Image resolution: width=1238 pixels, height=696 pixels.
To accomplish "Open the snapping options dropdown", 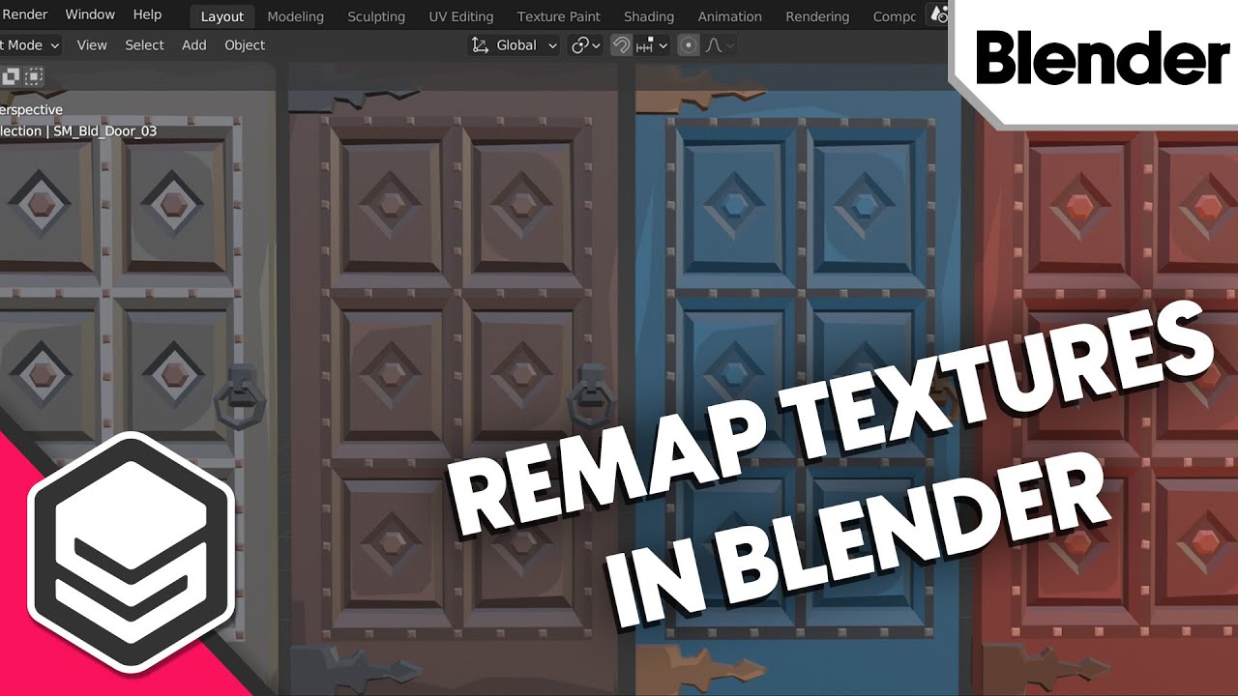I will (653, 45).
